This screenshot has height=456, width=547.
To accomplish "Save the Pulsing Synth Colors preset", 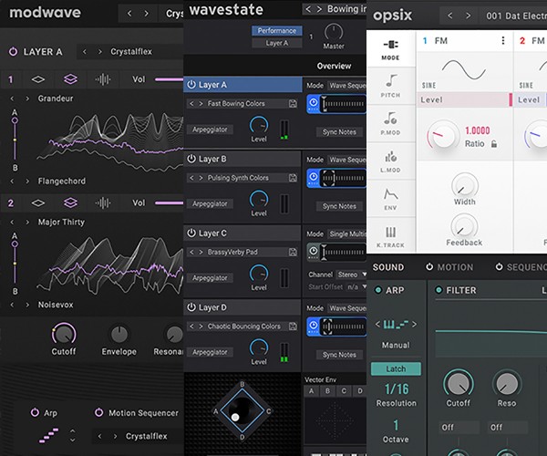I will pyautogui.click(x=293, y=178).
